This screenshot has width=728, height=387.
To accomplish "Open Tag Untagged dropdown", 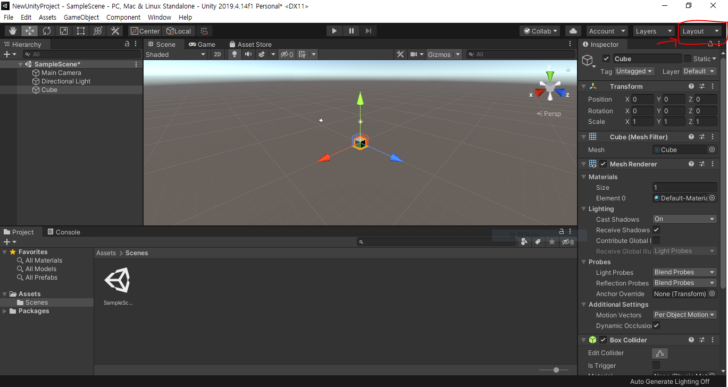I will point(634,71).
